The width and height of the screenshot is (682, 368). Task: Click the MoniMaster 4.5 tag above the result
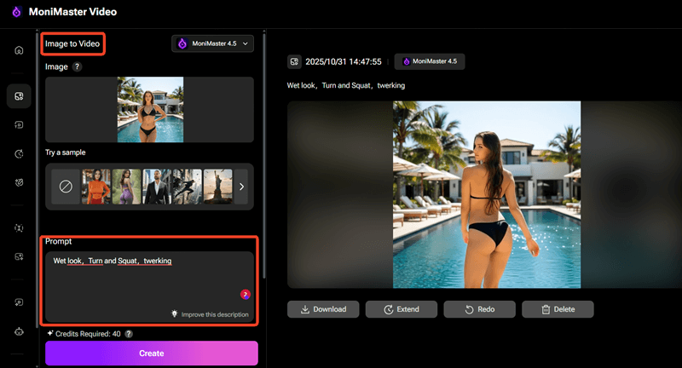(x=430, y=61)
